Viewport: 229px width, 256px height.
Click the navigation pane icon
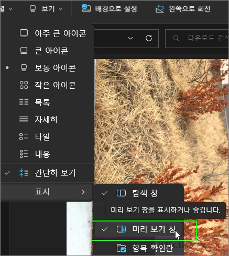point(121,193)
